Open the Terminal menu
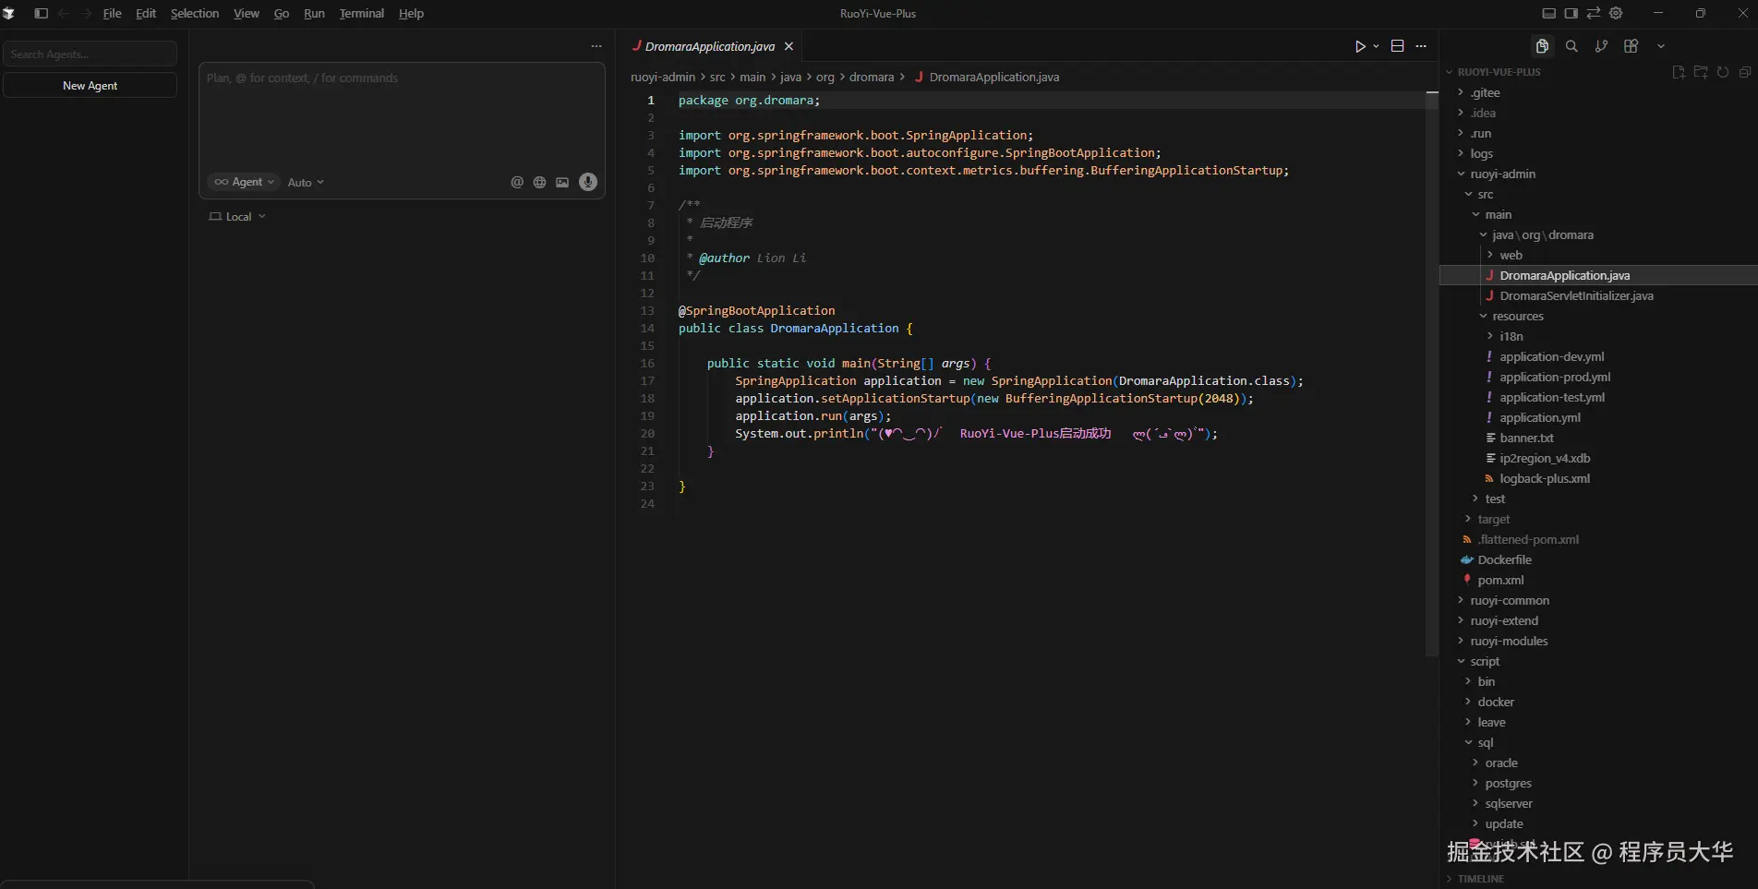The width and height of the screenshot is (1758, 889). tap(361, 13)
